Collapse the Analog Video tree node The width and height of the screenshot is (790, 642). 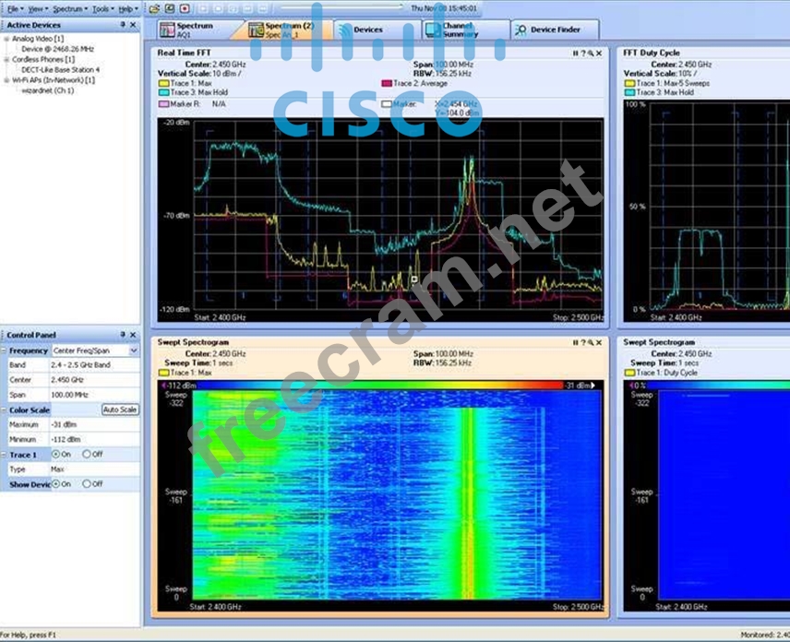tap(6, 39)
